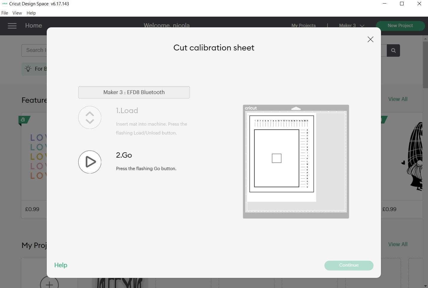
Task: Click the small square on the calibration mat
Action: click(277, 158)
